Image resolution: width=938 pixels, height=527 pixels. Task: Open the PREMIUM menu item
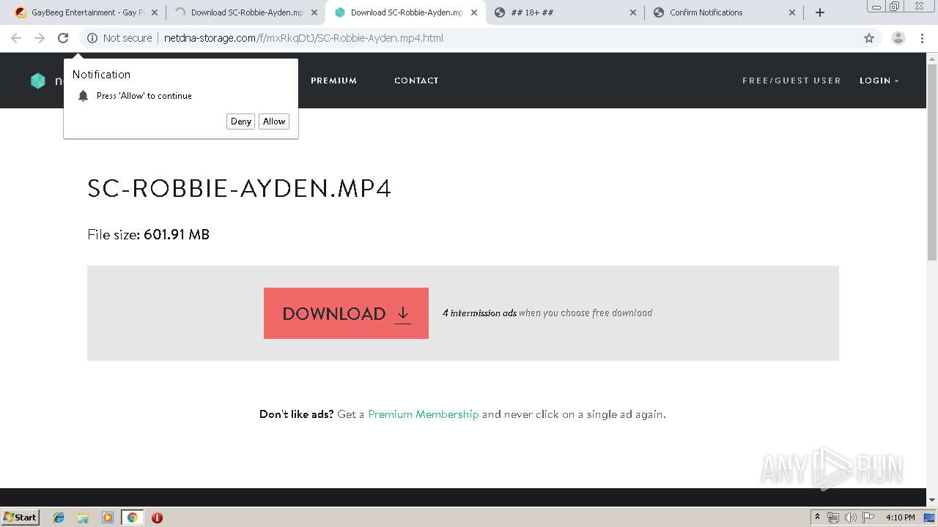[x=333, y=81]
